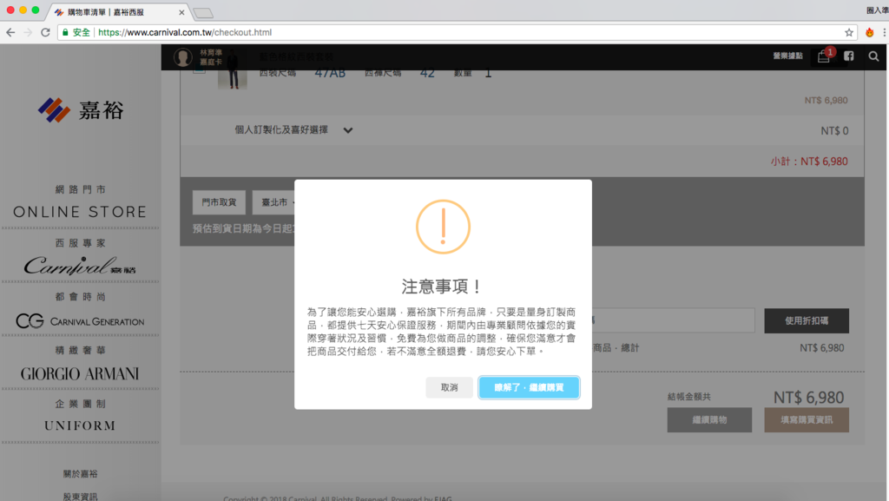The image size is (889, 501).
Task: Open site search magnifier icon
Action: pyautogui.click(x=873, y=56)
